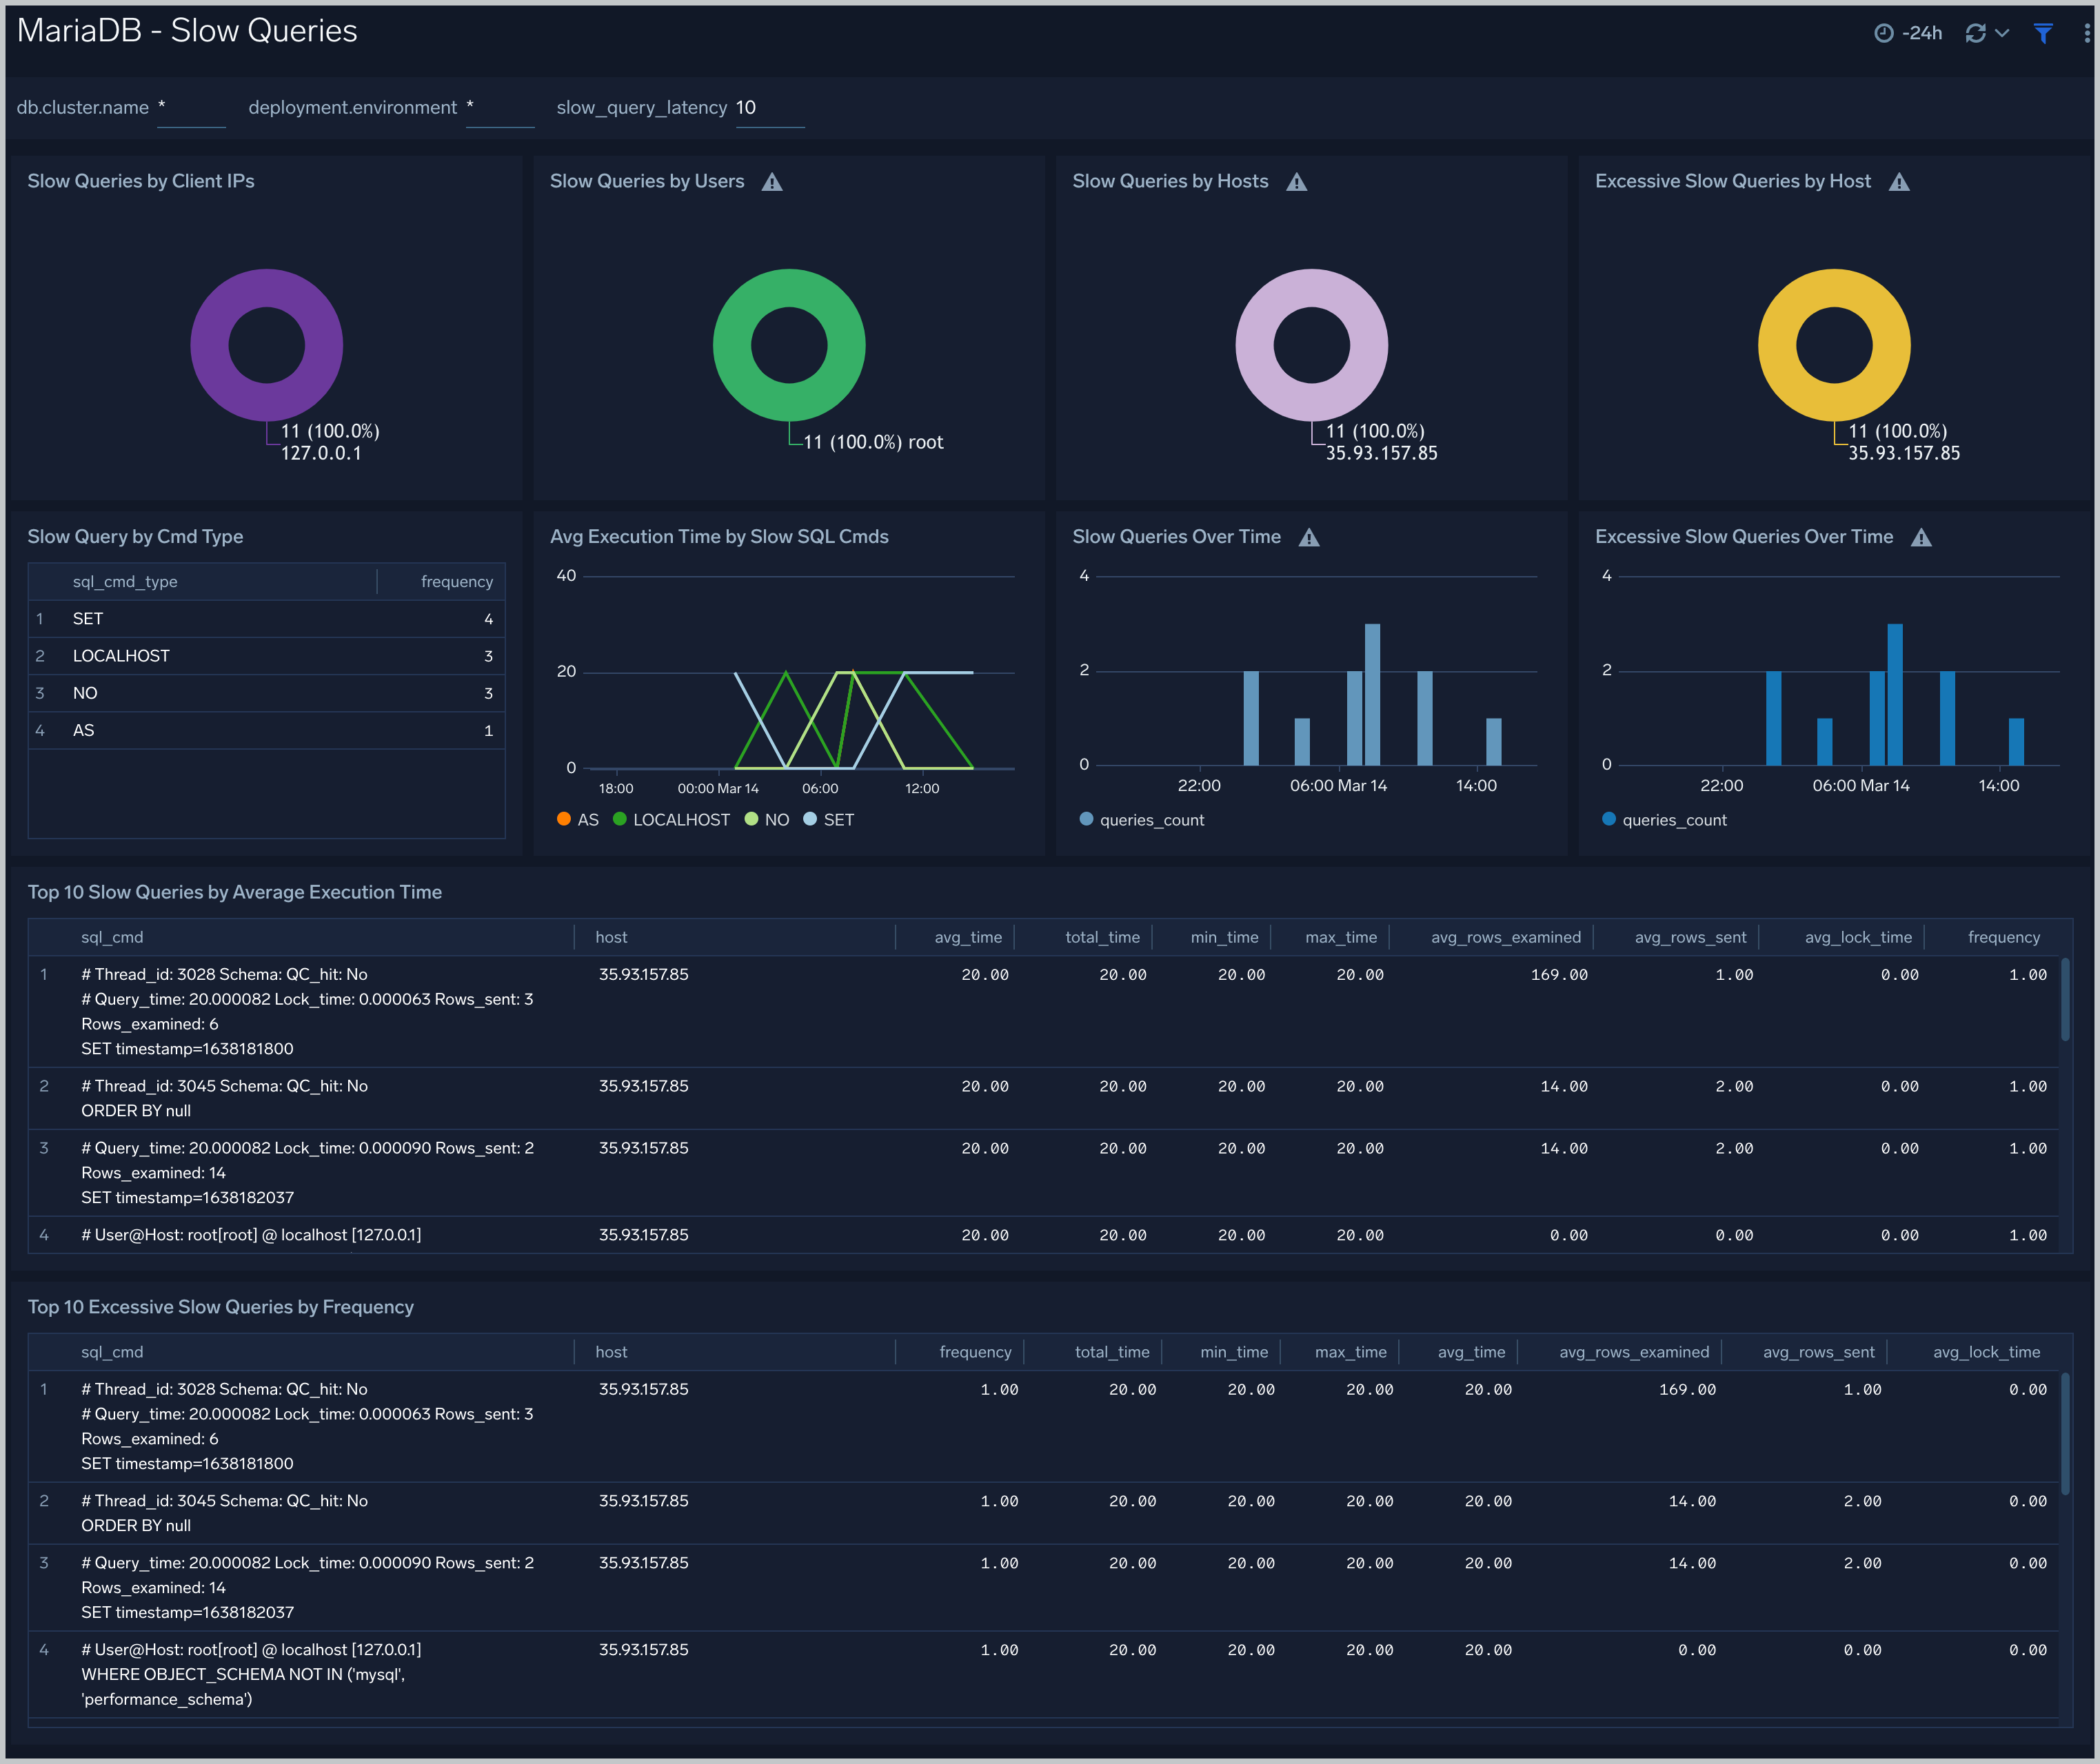This screenshot has width=2100, height=1764.
Task: Sort Average Execution table by host header
Action: click(x=612, y=938)
